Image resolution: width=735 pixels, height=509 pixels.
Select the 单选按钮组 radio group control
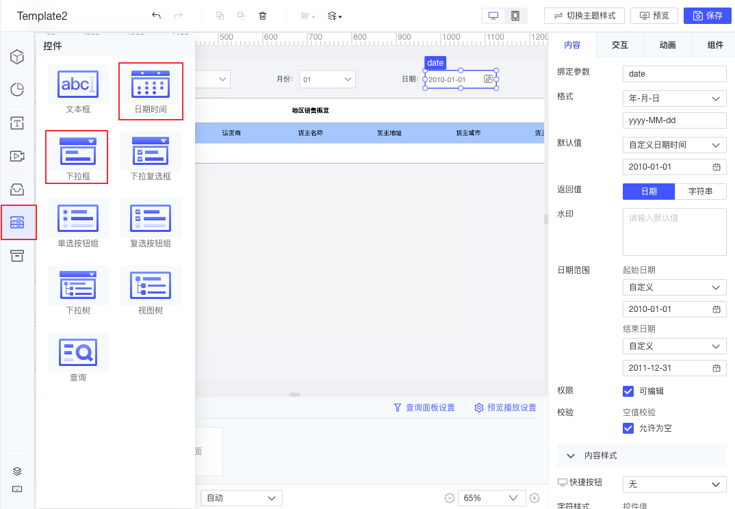pyautogui.click(x=78, y=224)
